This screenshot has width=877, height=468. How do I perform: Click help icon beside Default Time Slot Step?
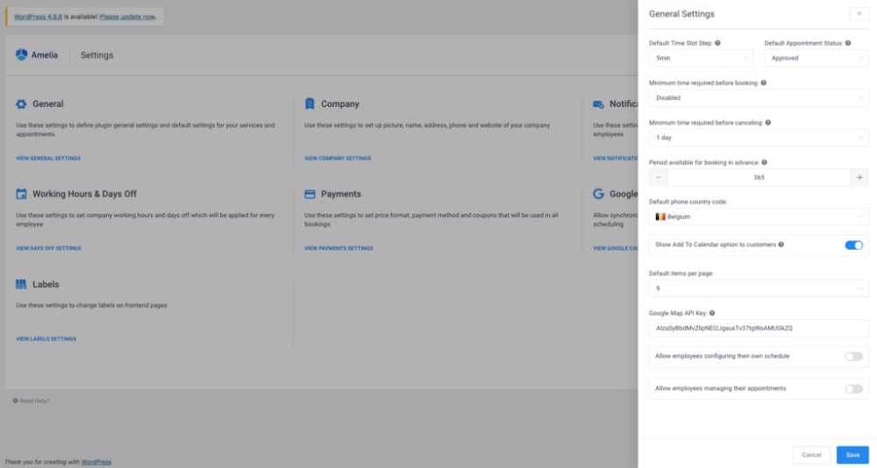(x=717, y=43)
